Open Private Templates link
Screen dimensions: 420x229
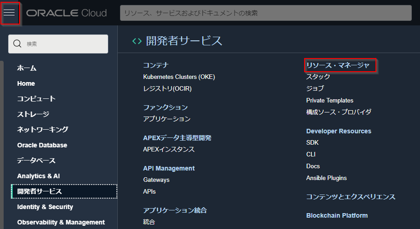tap(330, 100)
